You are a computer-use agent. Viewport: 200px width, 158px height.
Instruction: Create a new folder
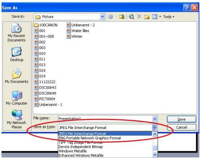[147, 17]
